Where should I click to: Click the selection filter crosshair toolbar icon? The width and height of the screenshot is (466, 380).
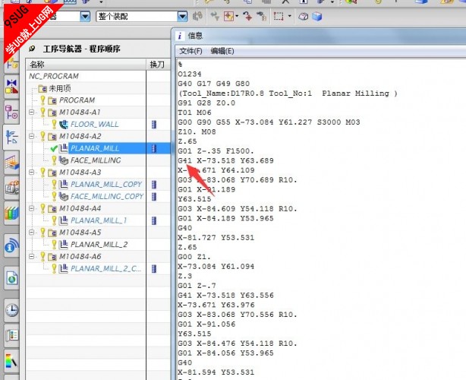pos(228,17)
